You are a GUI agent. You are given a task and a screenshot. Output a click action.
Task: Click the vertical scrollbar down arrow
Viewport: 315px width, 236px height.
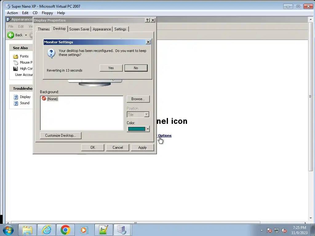point(311,218)
